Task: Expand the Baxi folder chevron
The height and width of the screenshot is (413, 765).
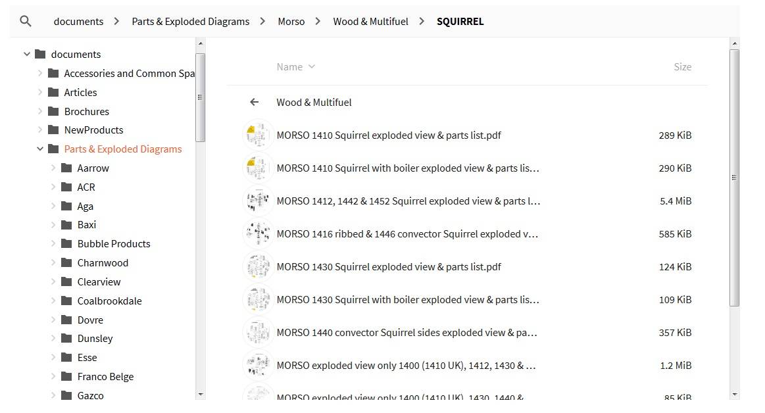Action: tap(53, 224)
